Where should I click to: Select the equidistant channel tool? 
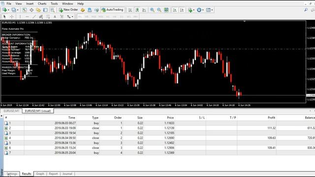pyautogui.click(x=41, y=17)
